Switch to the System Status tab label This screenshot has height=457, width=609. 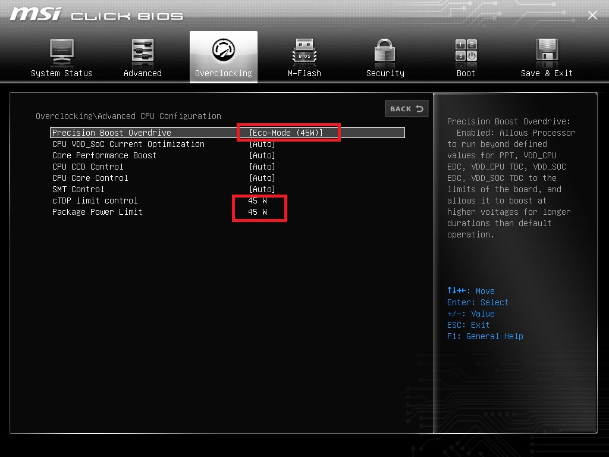pyautogui.click(x=62, y=73)
